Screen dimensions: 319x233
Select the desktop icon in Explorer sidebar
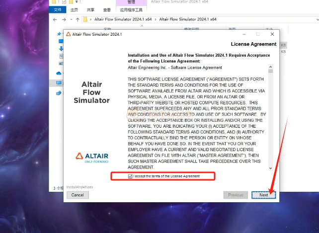[61, 41]
